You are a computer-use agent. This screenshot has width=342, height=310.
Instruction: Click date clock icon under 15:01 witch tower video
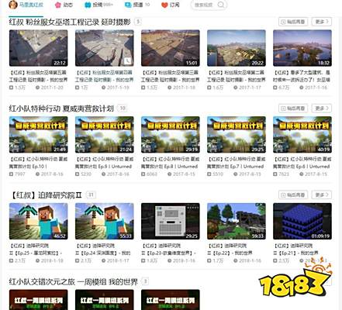tap(170, 88)
